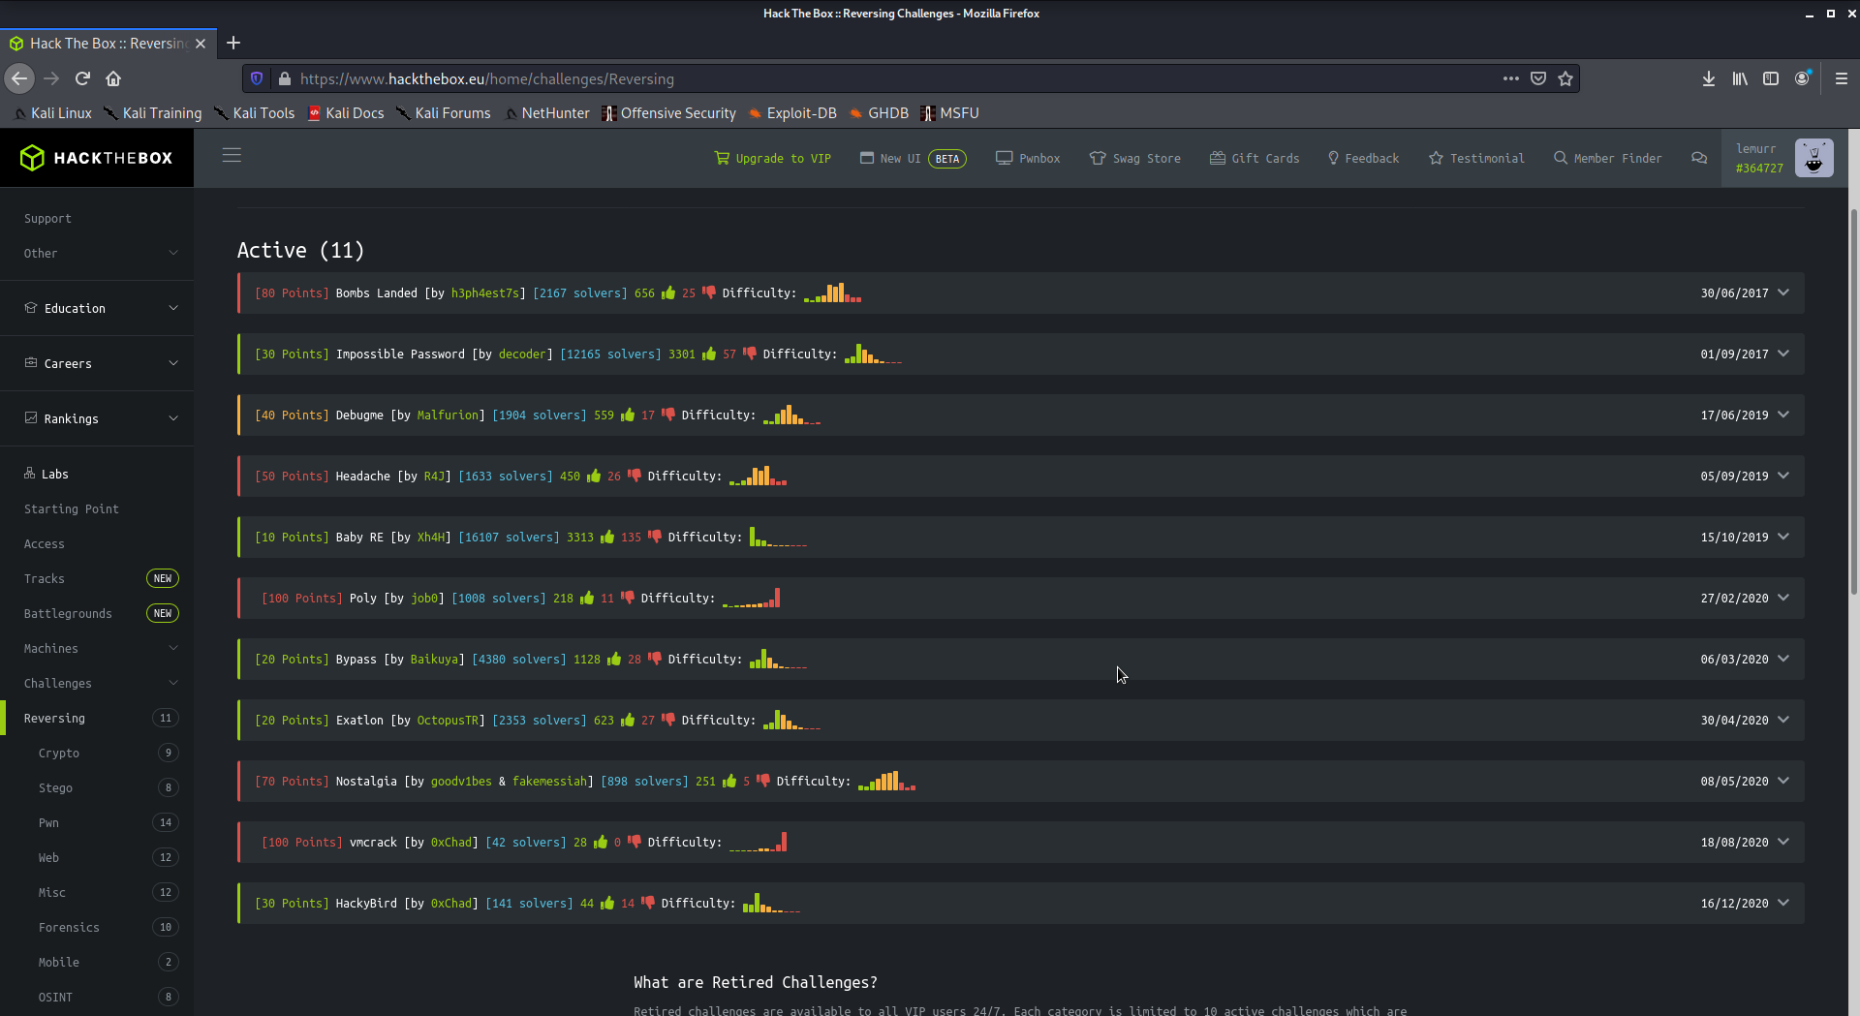Screen dimensions: 1860x1016
Task: Reload the page with the refresh icon
Action: click(x=83, y=78)
